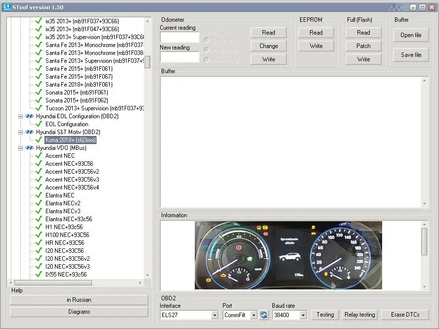The width and height of the screenshot is (439, 329).
Task: Select 'Elantra NECv2' tree item
Action: click(63, 203)
